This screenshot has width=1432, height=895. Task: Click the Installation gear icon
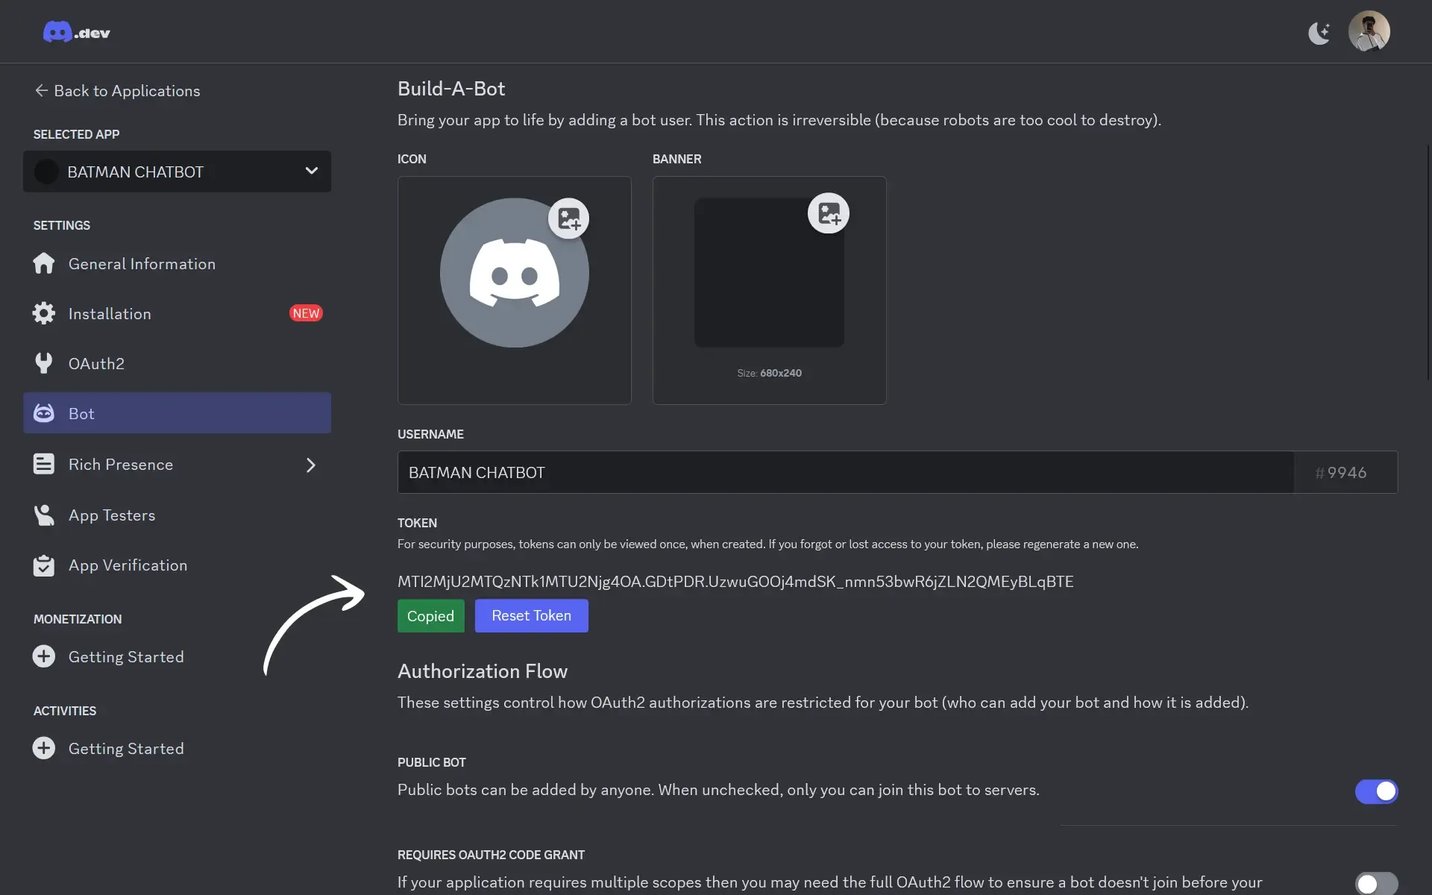tap(43, 313)
